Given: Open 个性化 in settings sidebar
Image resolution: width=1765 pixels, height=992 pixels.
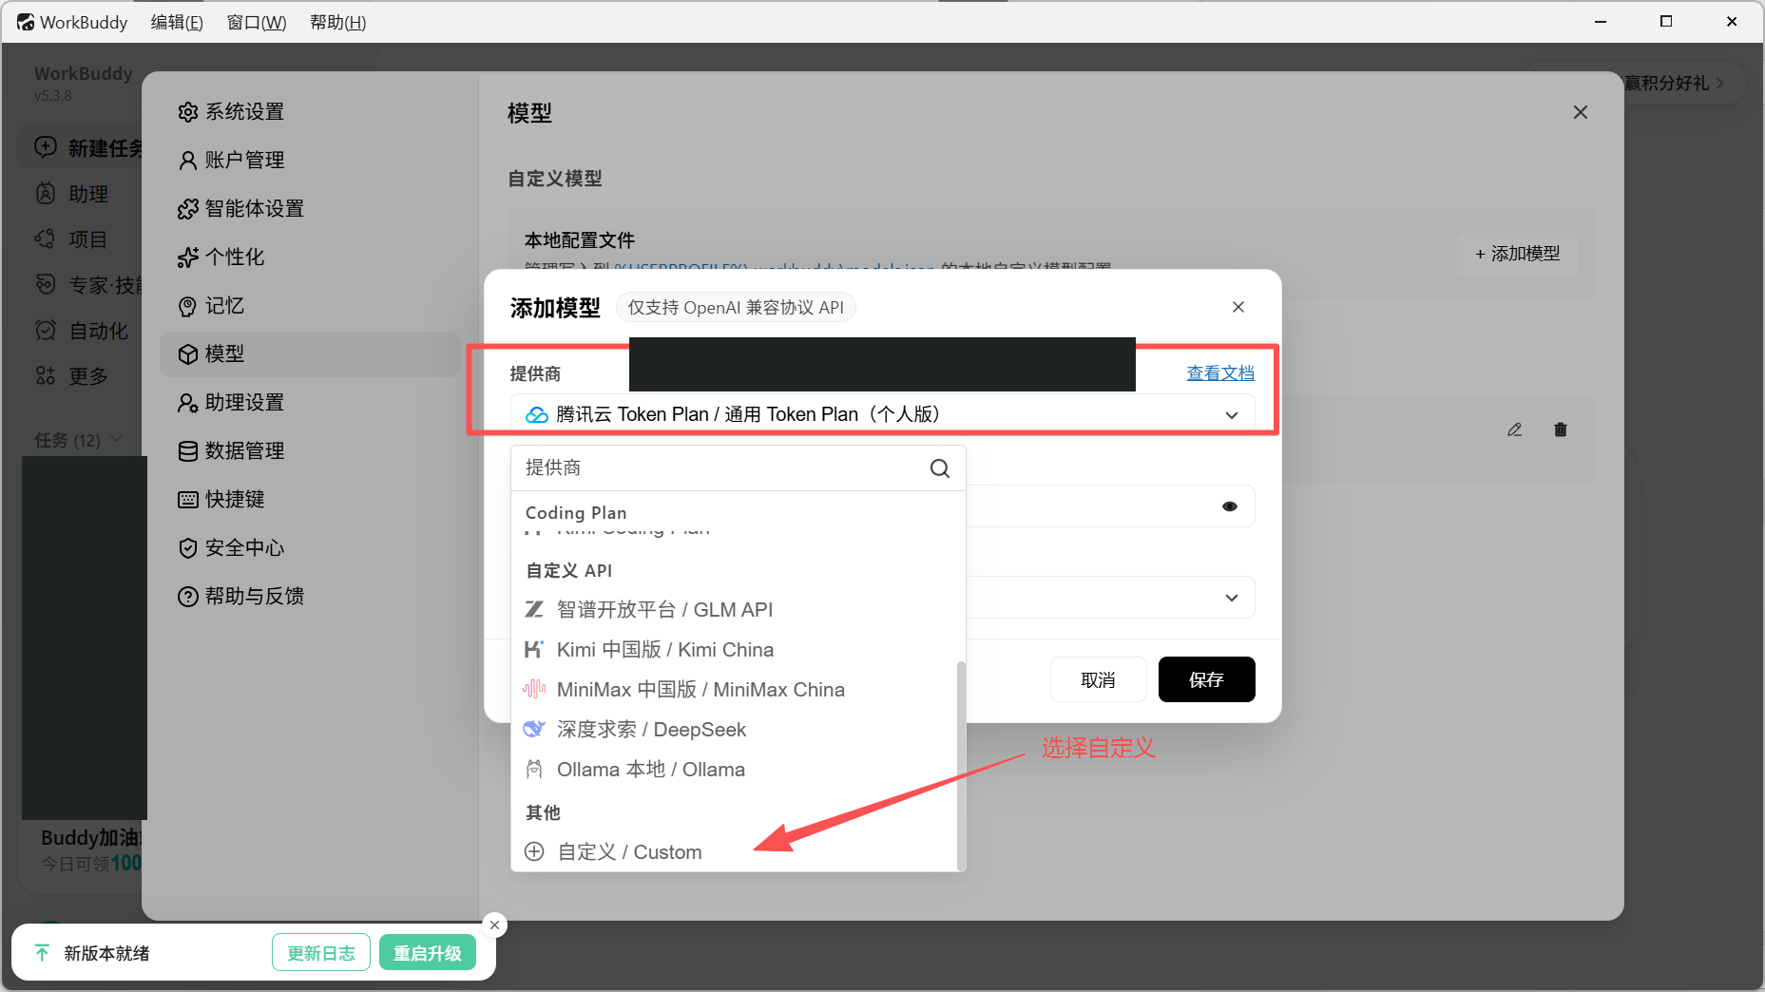Looking at the screenshot, I should point(310,258).
